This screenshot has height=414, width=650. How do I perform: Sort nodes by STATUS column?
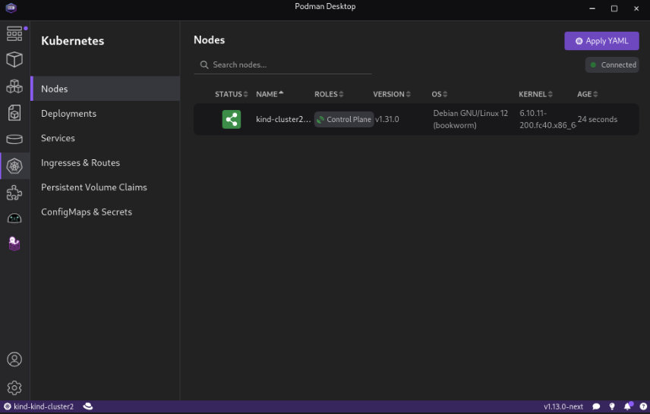click(232, 94)
